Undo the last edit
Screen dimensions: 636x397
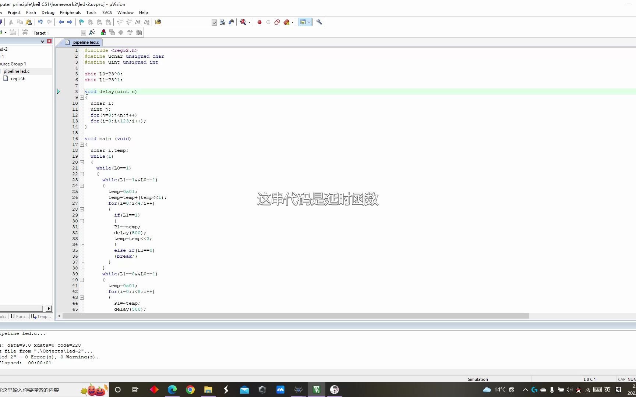click(x=40, y=22)
